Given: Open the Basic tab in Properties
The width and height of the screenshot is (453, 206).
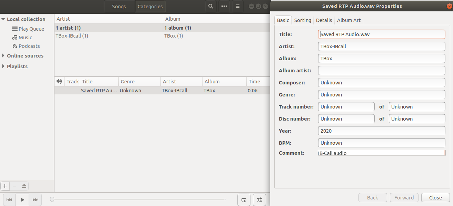Looking at the screenshot, I should (x=283, y=20).
